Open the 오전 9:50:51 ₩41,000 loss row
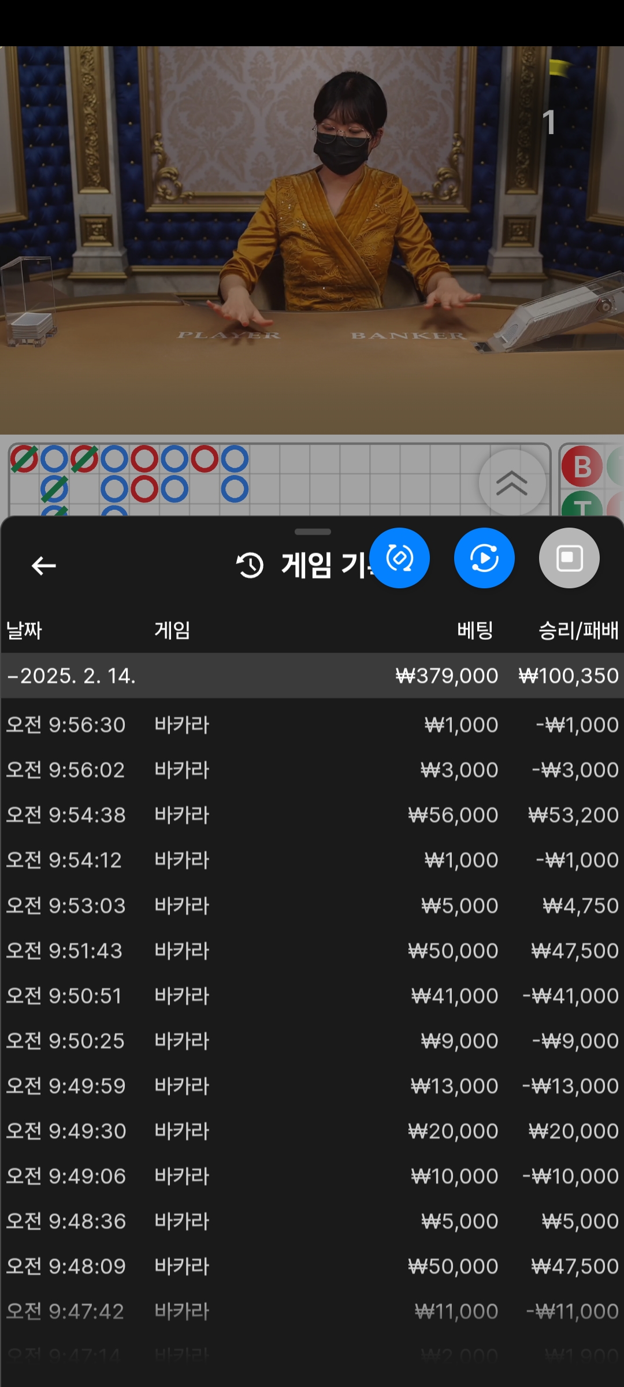The image size is (624, 1387). [312, 996]
